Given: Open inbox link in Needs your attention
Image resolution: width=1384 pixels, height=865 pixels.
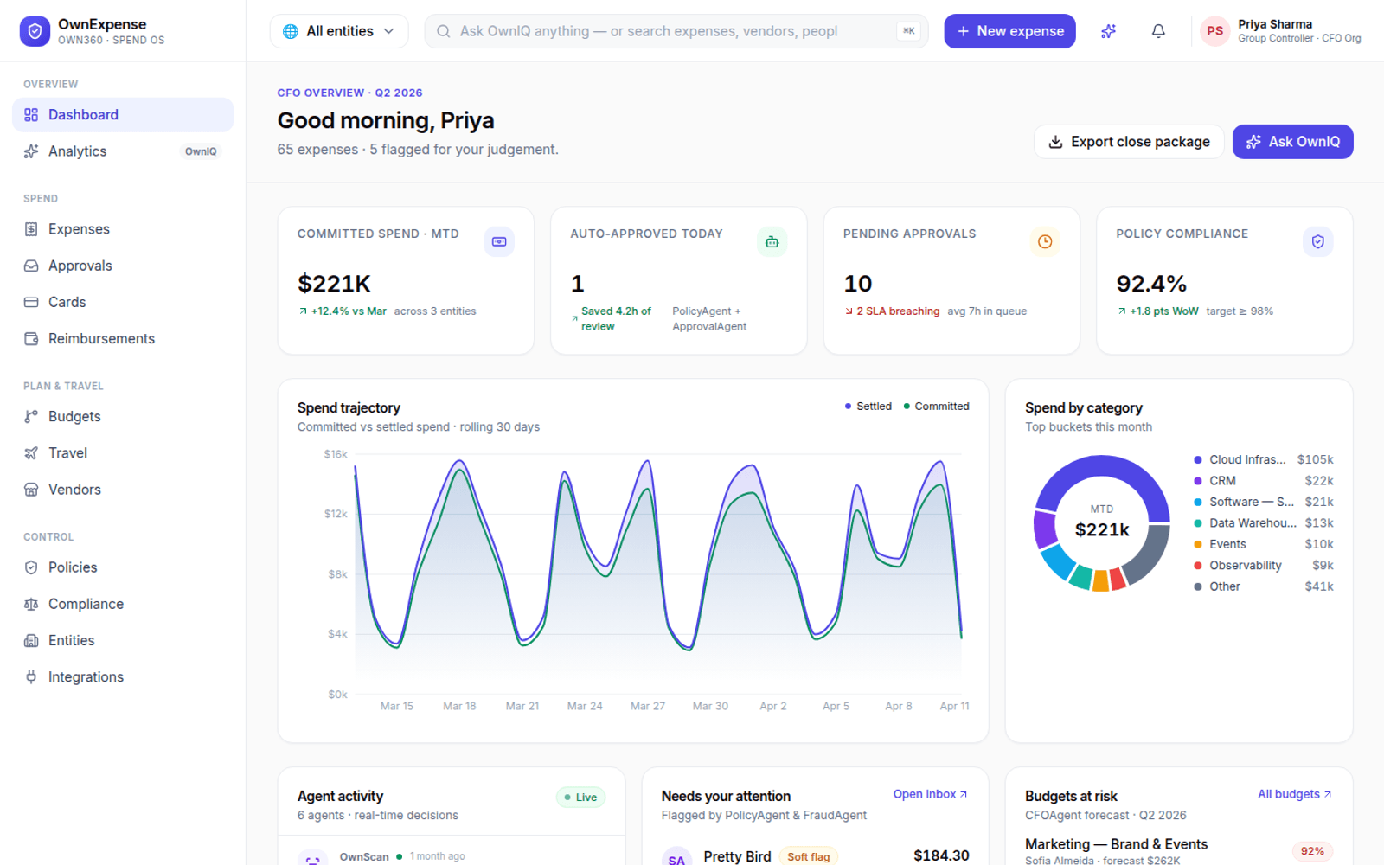Looking at the screenshot, I should (931, 794).
